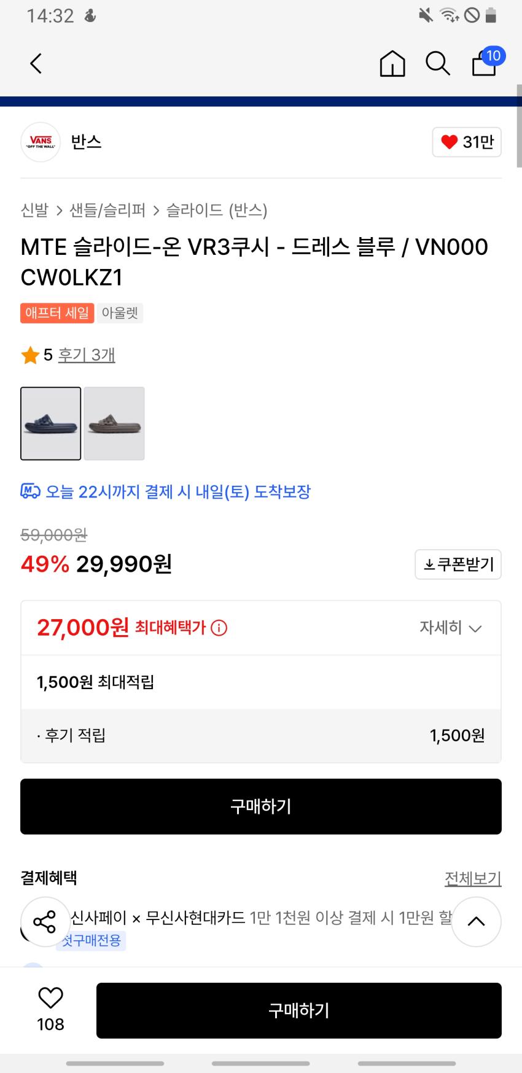Open 신발 breadcrumb category

34,211
